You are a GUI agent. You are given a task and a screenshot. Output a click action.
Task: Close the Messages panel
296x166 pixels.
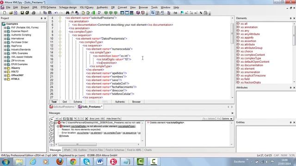(x=232, y=113)
